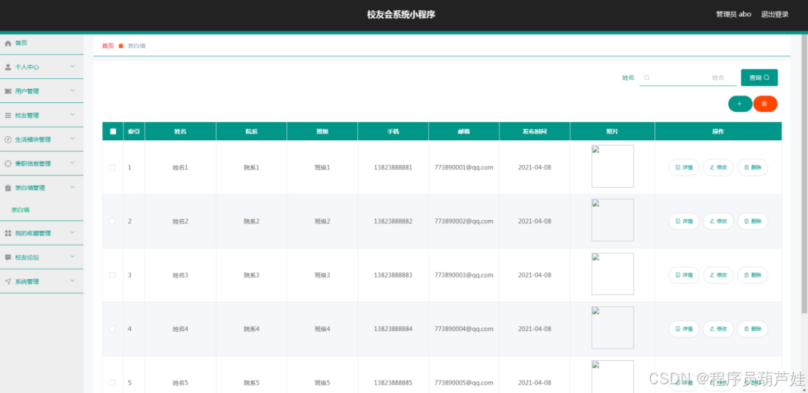This screenshot has width=808, height=393.
Task: Click the 校友会系统小程序 header title
Action: (x=401, y=15)
